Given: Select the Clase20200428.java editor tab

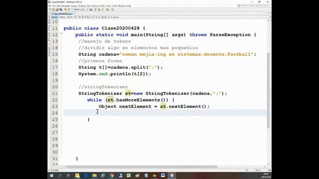Looking at the screenshot, I should click(x=63, y=14).
